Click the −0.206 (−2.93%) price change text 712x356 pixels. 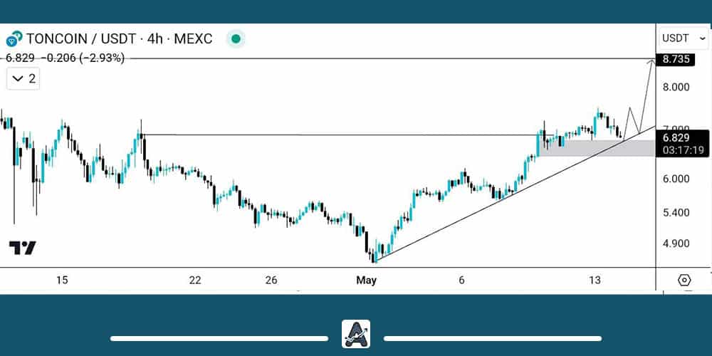[x=84, y=58]
